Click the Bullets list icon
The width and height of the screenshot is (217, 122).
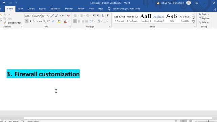coord(75,16)
